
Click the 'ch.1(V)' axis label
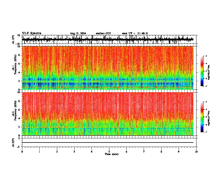point(13,39)
